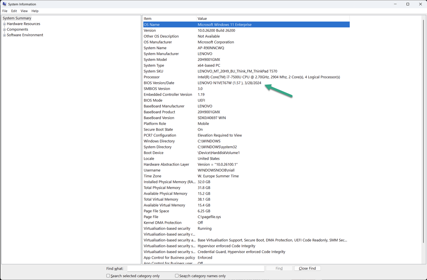Select the BIOS Version/Date row
Image resolution: width=427 pixels, height=280 pixels.
(x=246, y=83)
